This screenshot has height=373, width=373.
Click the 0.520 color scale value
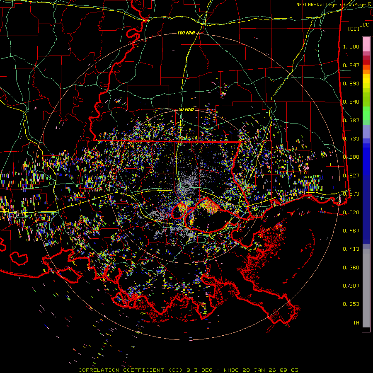[351, 212]
